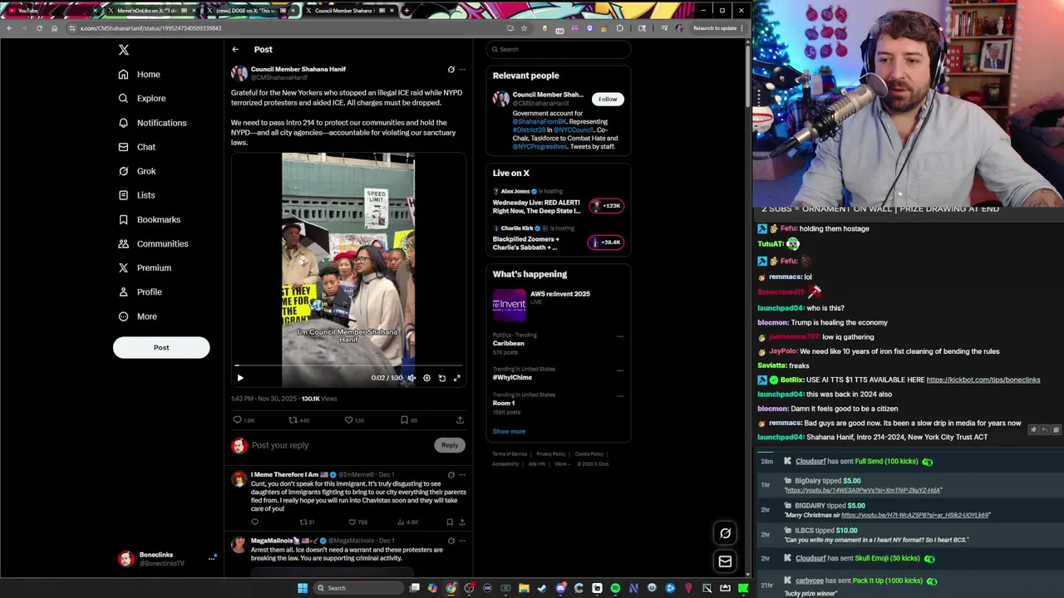Open Notifications in the sidebar

tap(152, 123)
